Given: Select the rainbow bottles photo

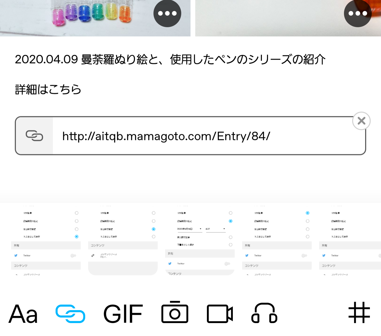Looking at the screenshot, I should tap(95, 18).
